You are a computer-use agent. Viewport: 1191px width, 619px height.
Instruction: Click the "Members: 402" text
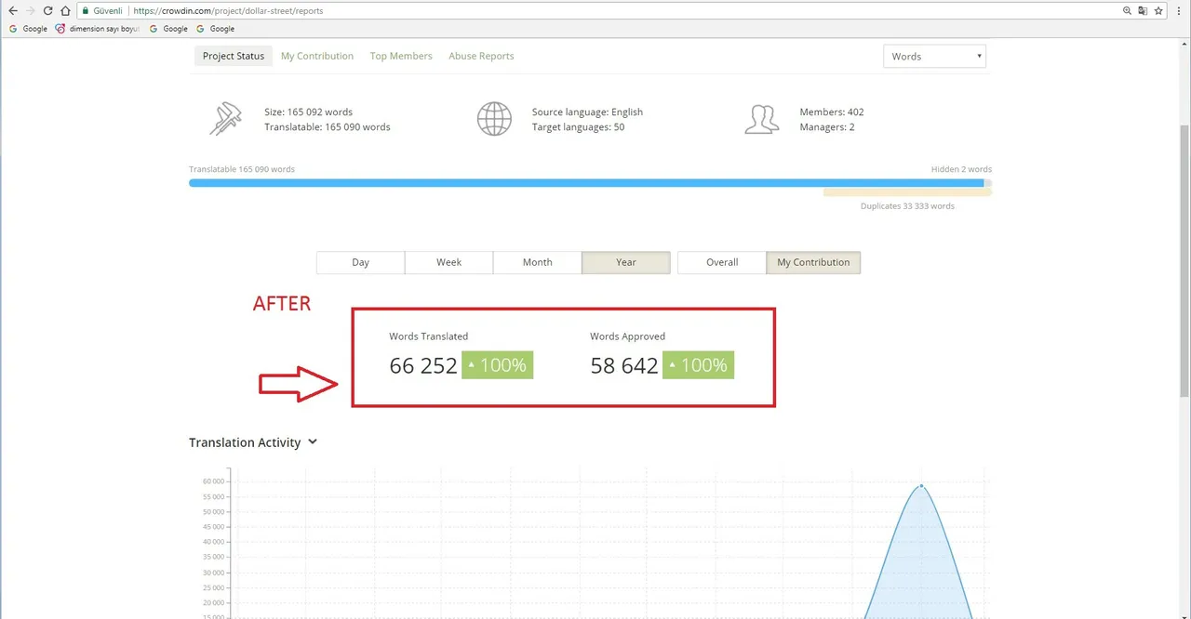pos(831,112)
